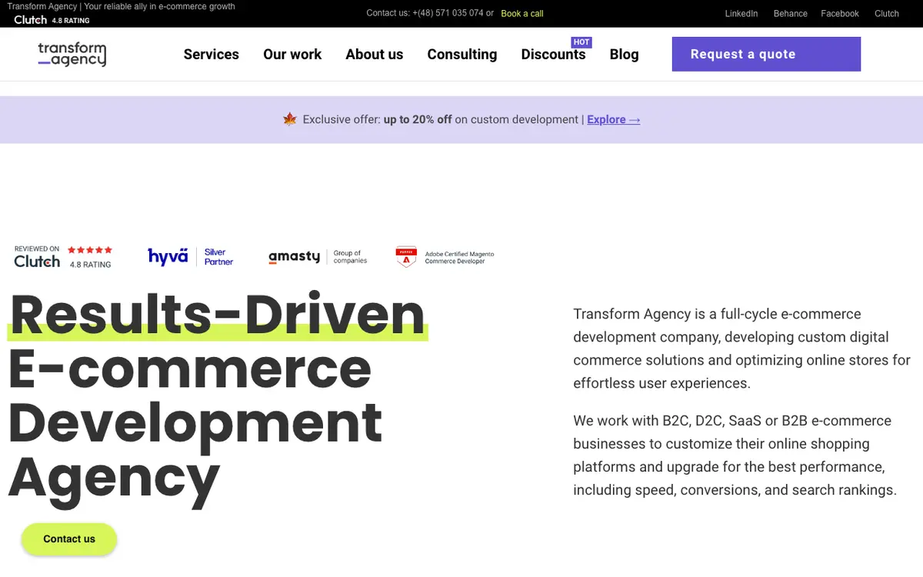Click the 'Transform Agency is a full-cycle' paragraph
923x577 pixels.
point(742,349)
